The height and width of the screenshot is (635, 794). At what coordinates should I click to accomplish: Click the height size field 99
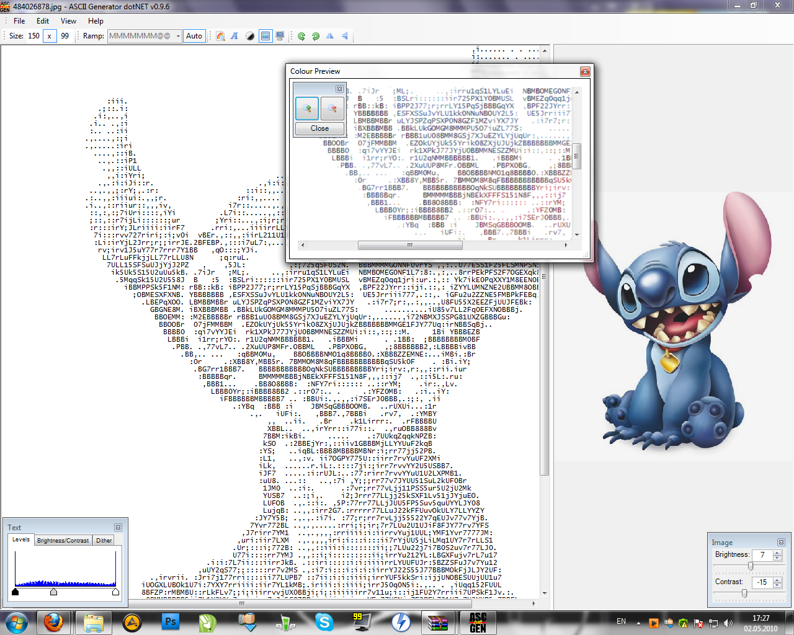click(x=65, y=36)
